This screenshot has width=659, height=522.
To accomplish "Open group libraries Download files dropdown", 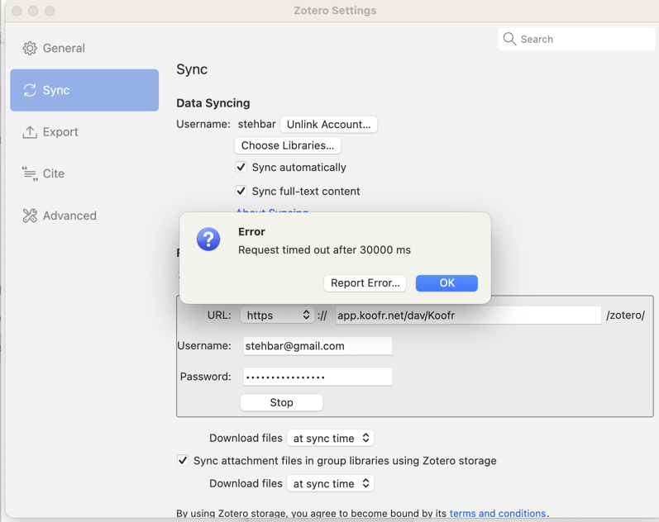I will click(331, 483).
